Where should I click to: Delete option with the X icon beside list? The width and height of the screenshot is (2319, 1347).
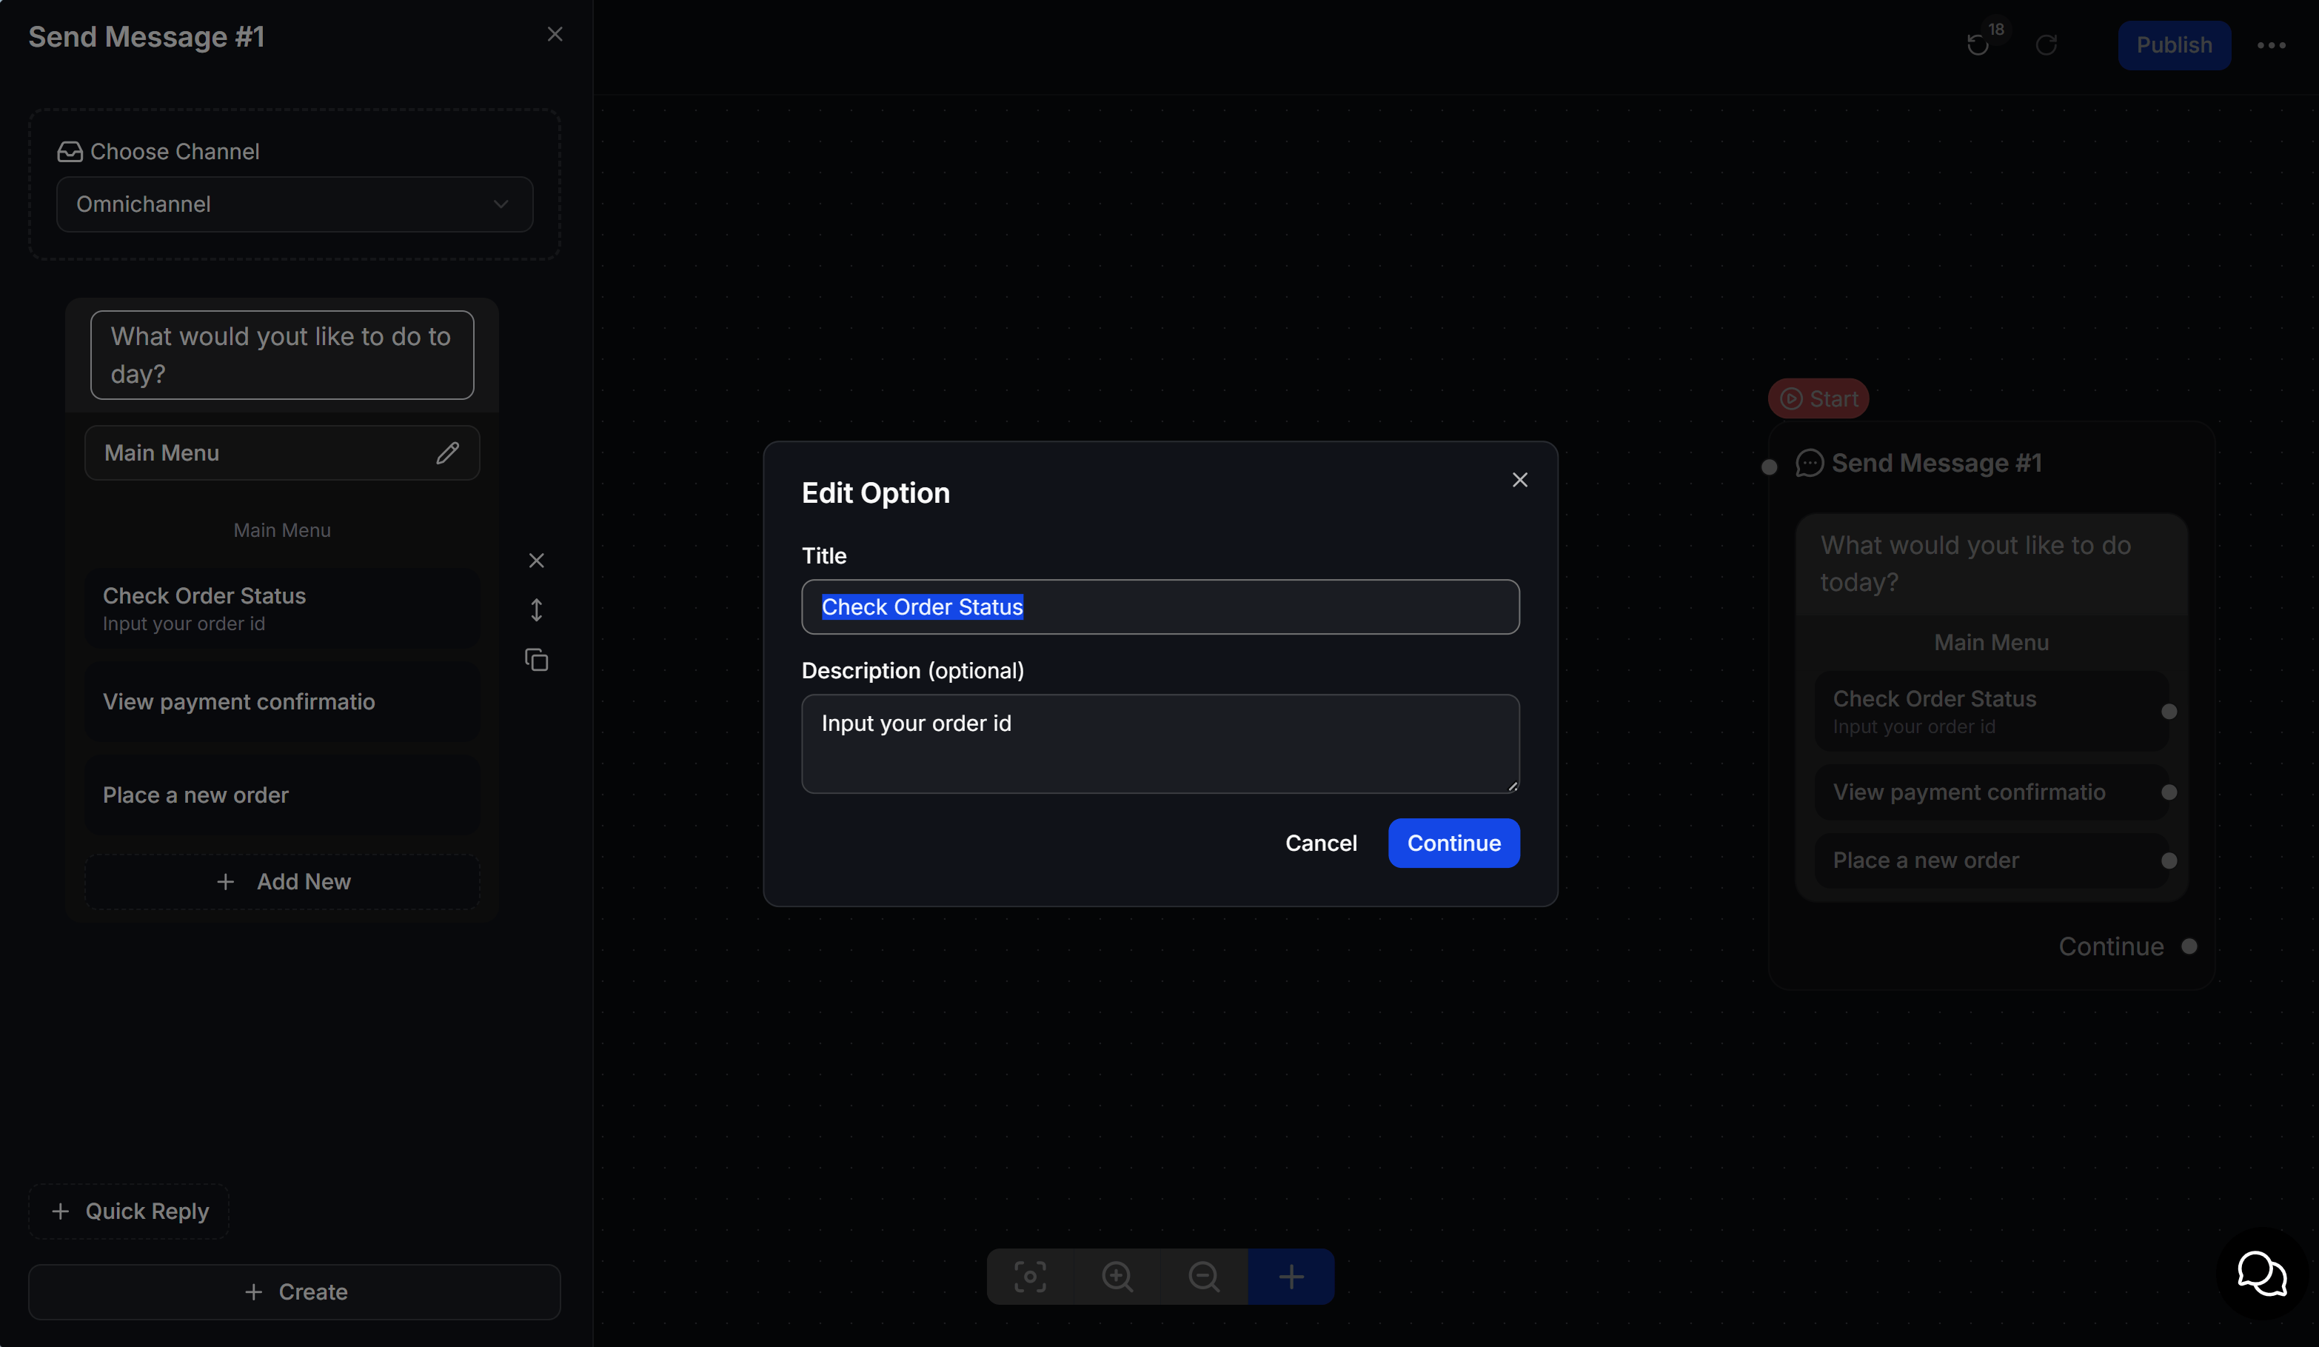537,561
